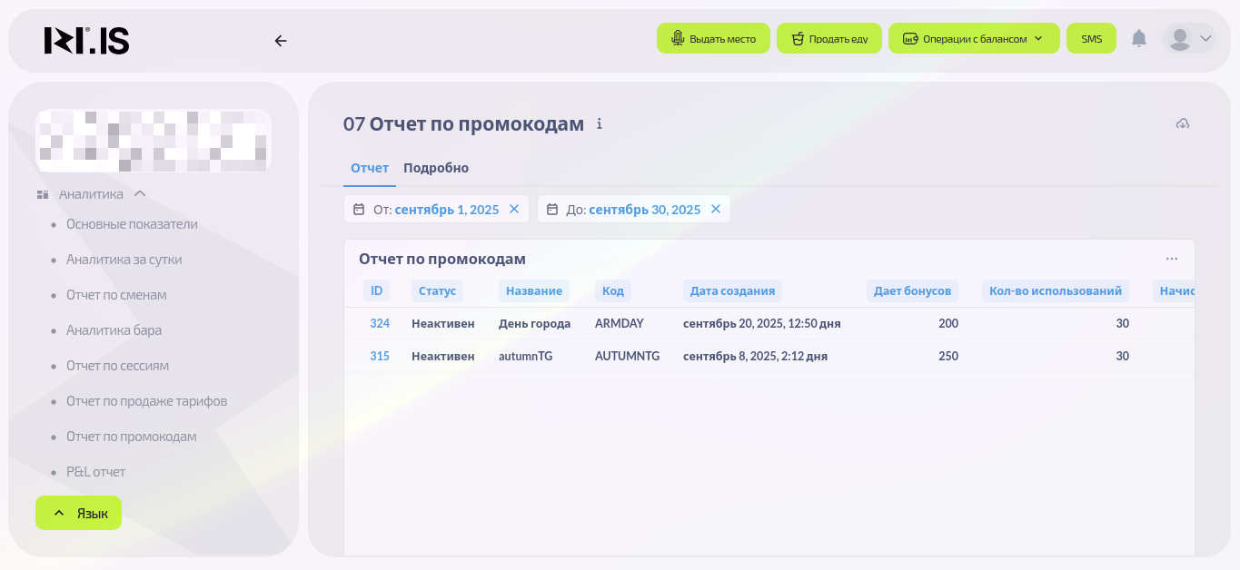Image resolution: width=1240 pixels, height=570 pixels.
Task: Open promo code ID 324 link
Action: tap(379, 324)
